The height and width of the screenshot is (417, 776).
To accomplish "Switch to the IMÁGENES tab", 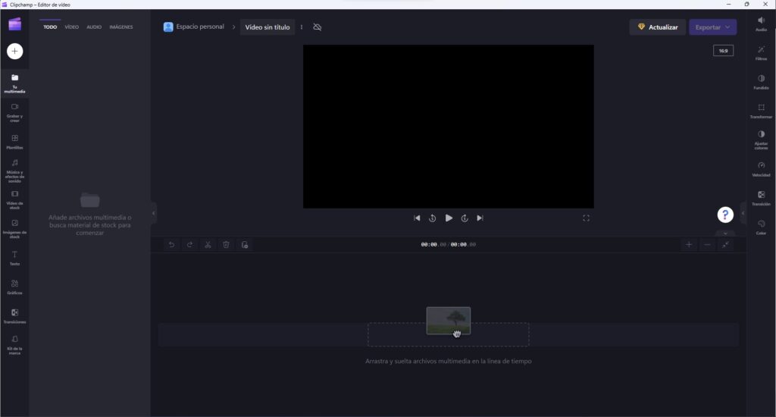I will [x=120, y=27].
